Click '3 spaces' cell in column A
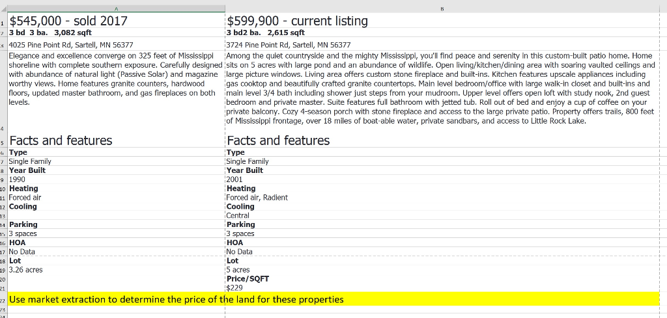The width and height of the screenshot is (667, 318). (x=116, y=233)
